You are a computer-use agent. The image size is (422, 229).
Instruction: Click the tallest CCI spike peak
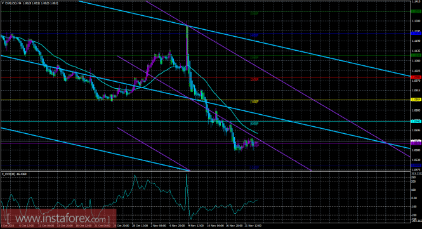click(186, 174)
